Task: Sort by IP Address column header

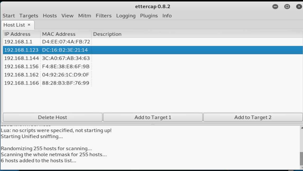Action: (x=21, y=34)
